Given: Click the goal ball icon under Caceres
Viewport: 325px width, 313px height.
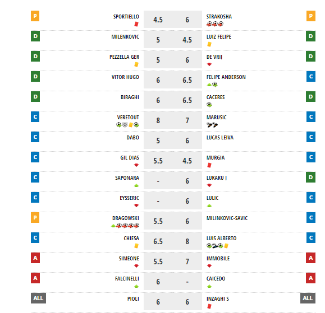Looking at the screenshot, I should (209, 105).
